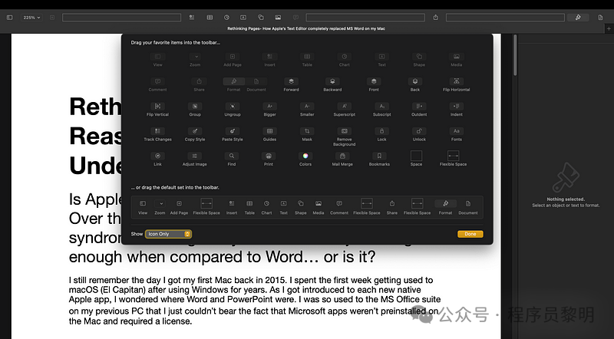Click the new tab plus button
This screenshot has height=339, width=614.
pos(609,28)
